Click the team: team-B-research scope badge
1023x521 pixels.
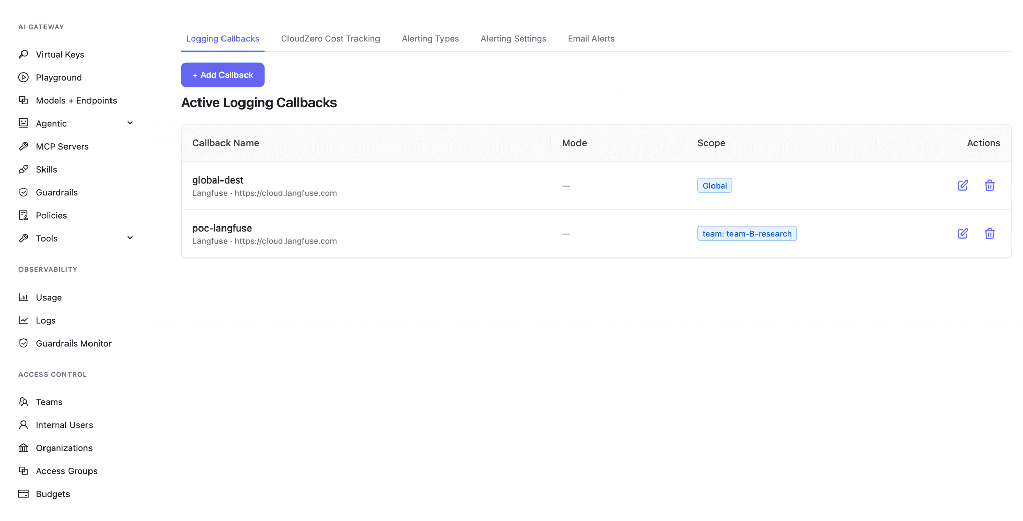point(747,233)
